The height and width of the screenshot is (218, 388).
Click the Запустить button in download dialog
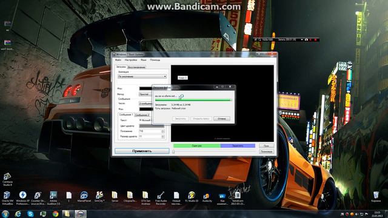181,119
